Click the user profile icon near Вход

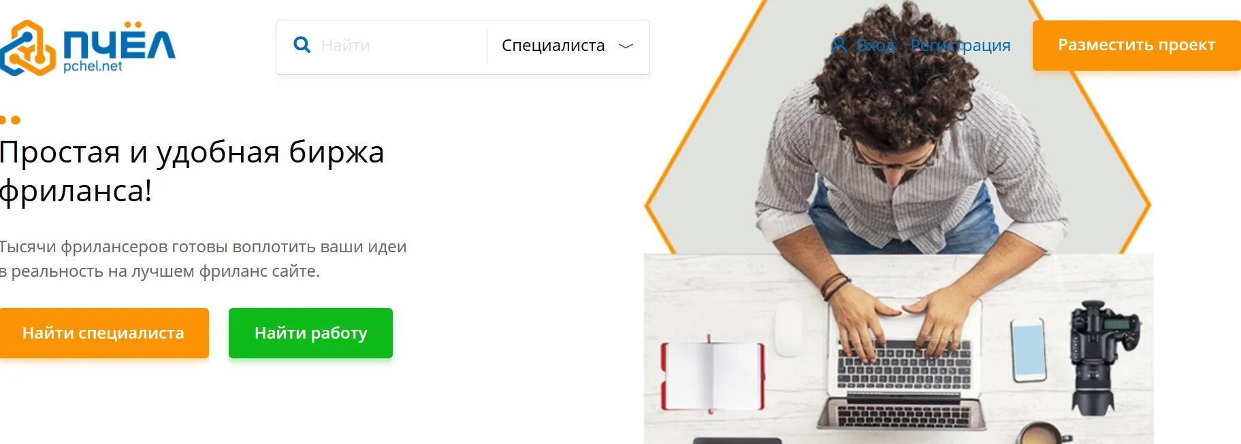[x=839, y=45]
